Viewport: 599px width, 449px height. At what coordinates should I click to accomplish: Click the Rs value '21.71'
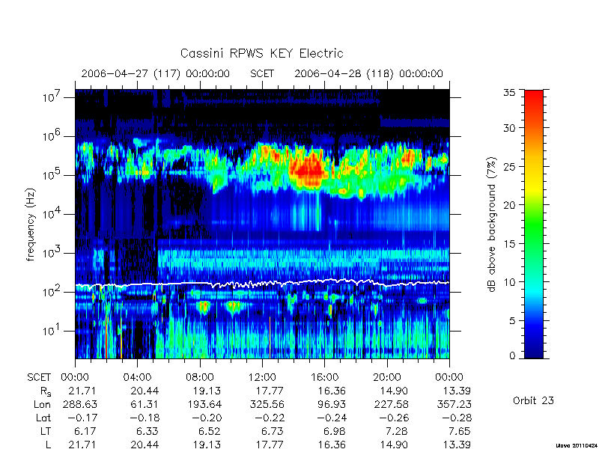click(x=82, y=391)
